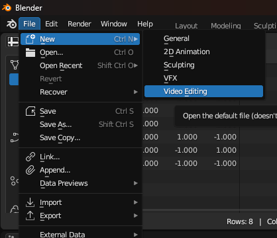The height and width of the screenshot is (238, 277).
Task: Choose New in the File menu
Action: tap(80, 39)
